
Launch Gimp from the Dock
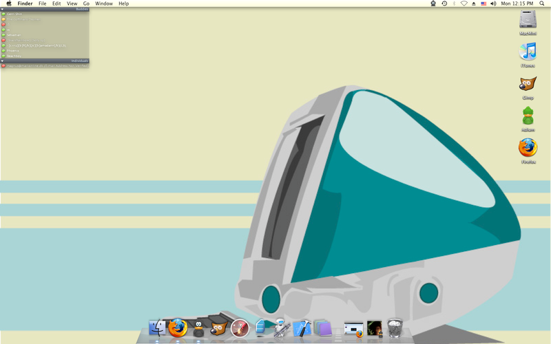(x=219, y=329)
